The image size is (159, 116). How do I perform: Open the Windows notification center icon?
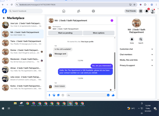pos(155,108)
